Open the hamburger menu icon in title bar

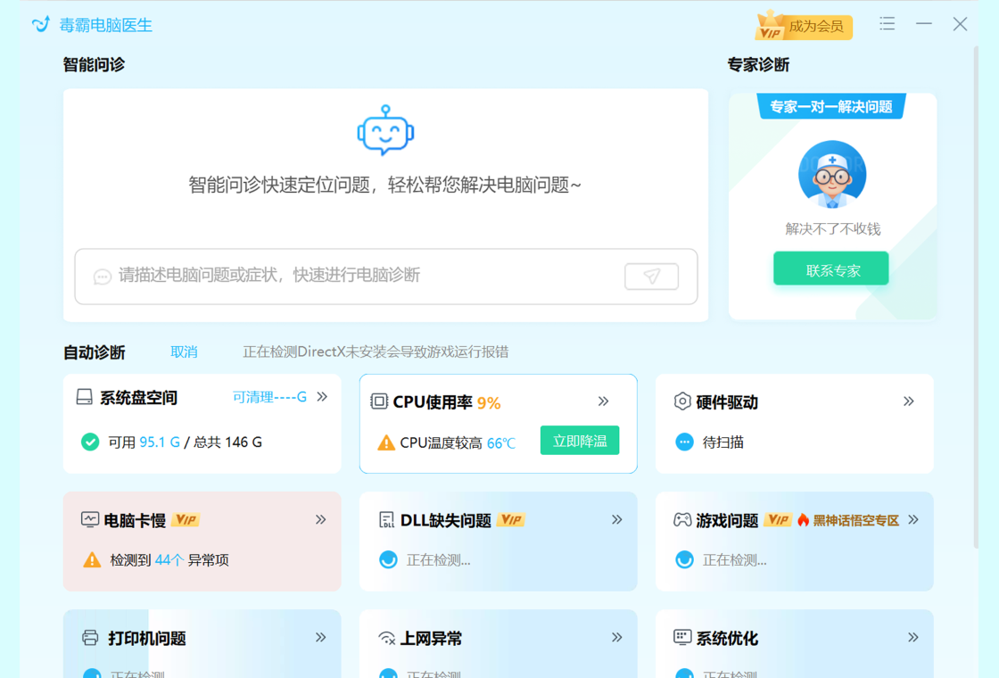[887, 24]
